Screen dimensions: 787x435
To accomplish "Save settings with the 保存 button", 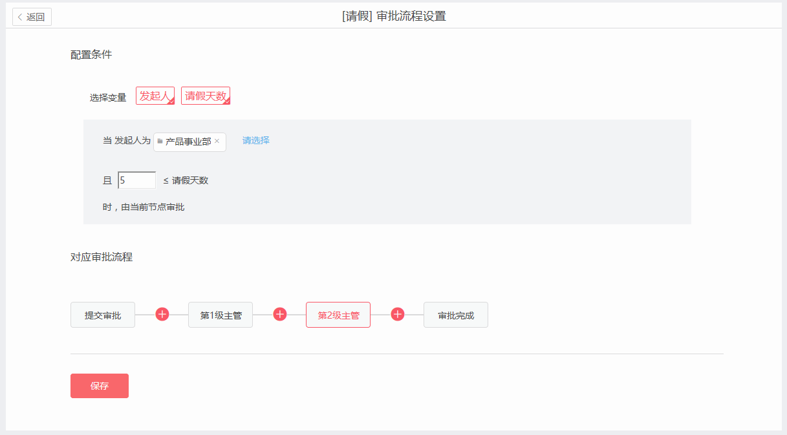I will click(100, 386).
